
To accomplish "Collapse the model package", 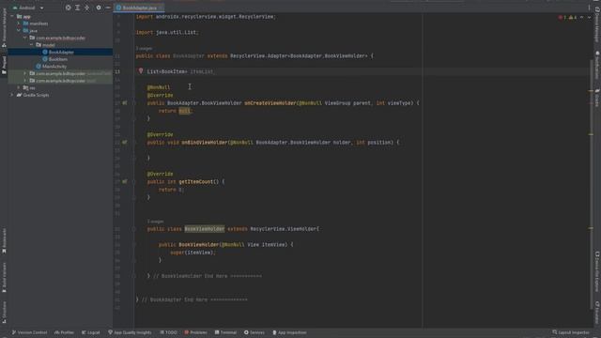I will pos(31,45).
